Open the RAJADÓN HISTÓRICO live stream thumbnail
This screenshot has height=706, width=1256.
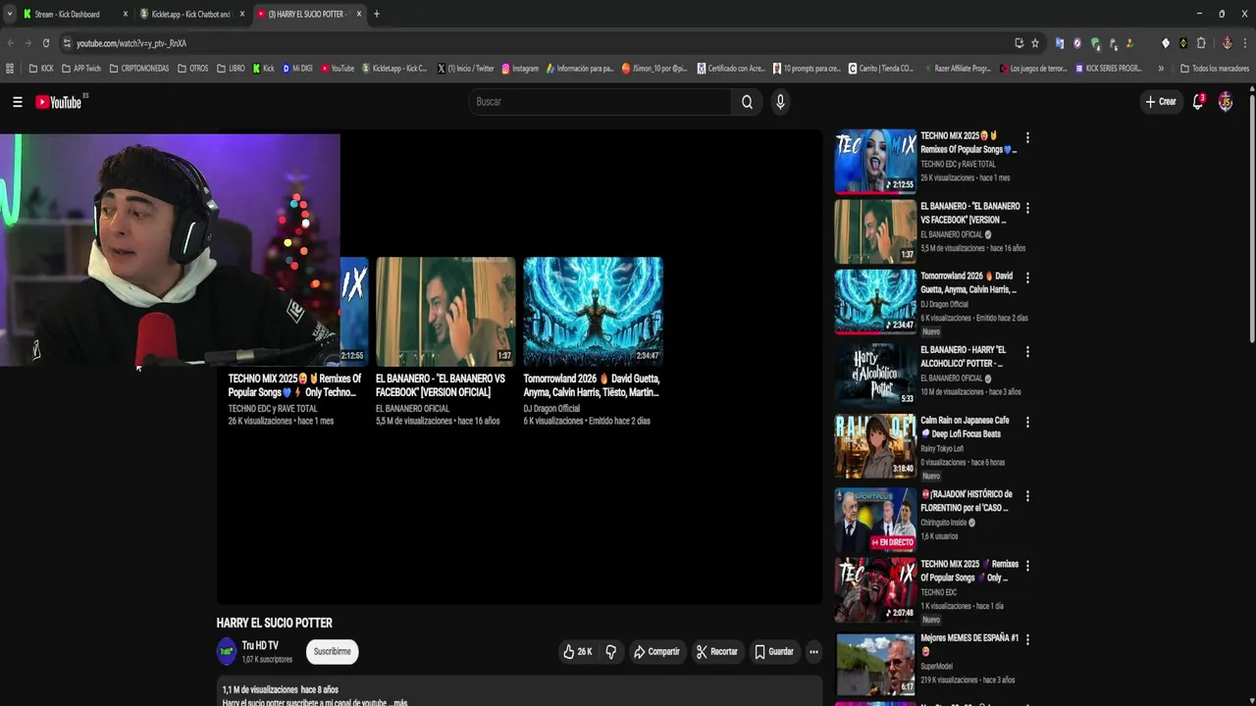[x=875, y=520]
